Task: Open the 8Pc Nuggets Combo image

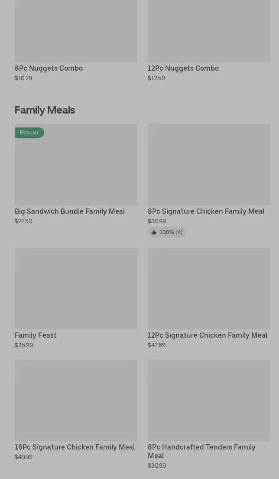Action: coord(76,30)
